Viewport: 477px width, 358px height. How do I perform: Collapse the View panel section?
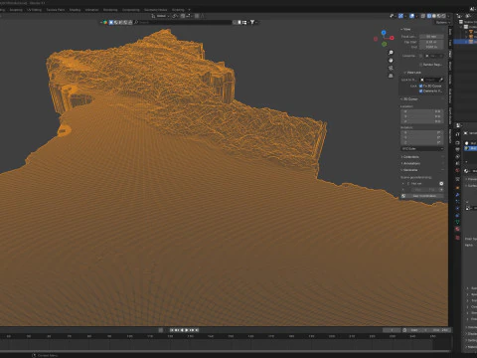(405, 29)
